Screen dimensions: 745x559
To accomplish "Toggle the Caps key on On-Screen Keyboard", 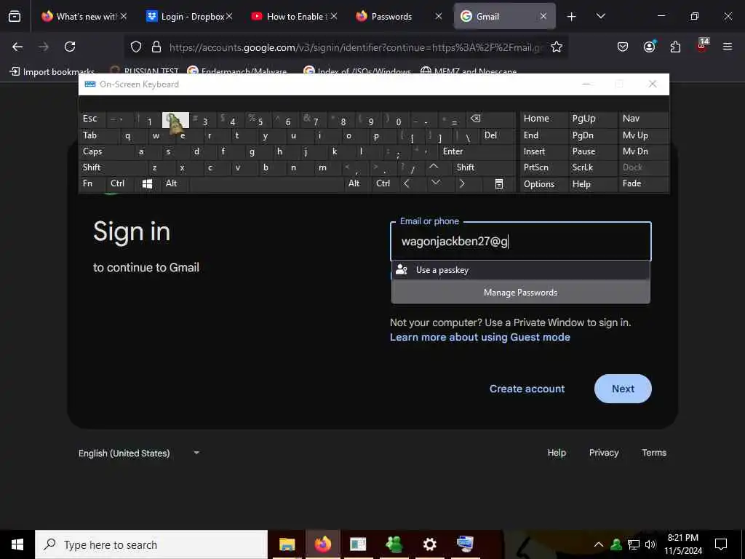I will pyautogui.click(x=107, y=151).
